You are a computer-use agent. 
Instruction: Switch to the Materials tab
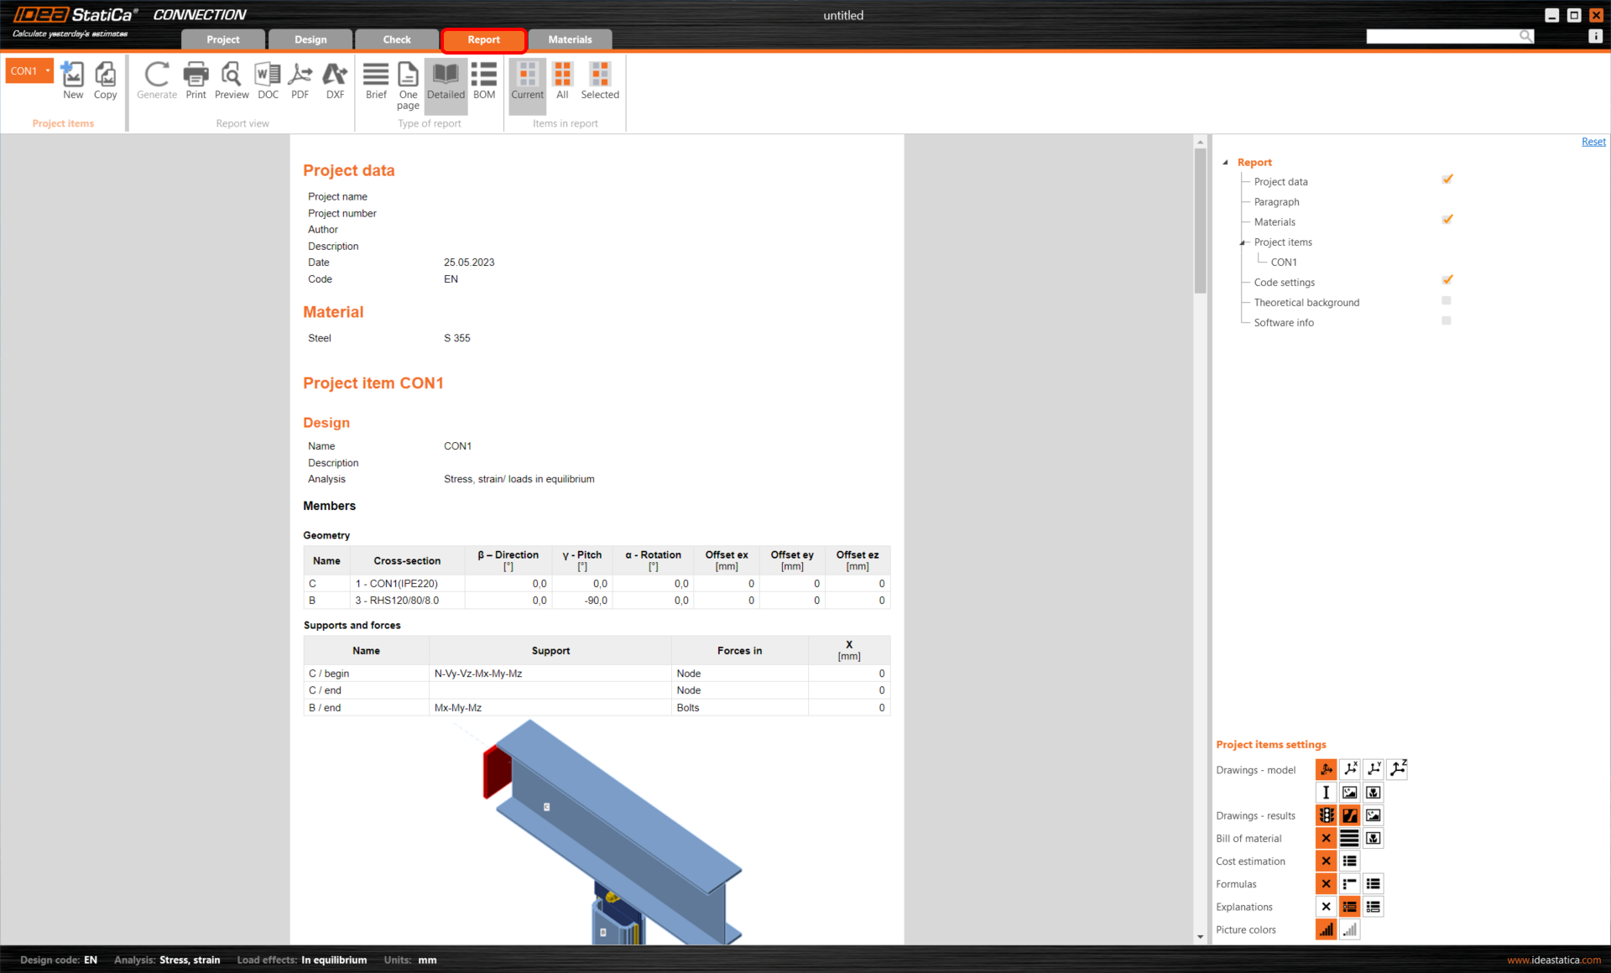(x=570, y=39)
